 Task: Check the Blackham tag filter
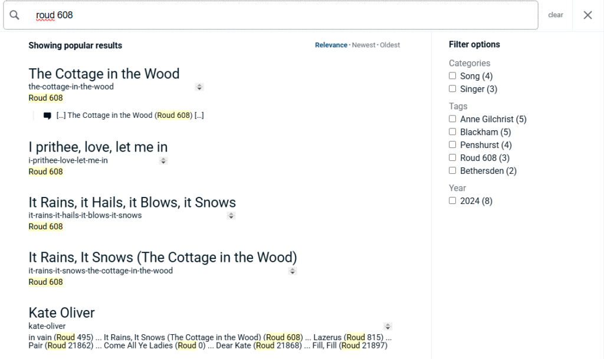(452, 131)
